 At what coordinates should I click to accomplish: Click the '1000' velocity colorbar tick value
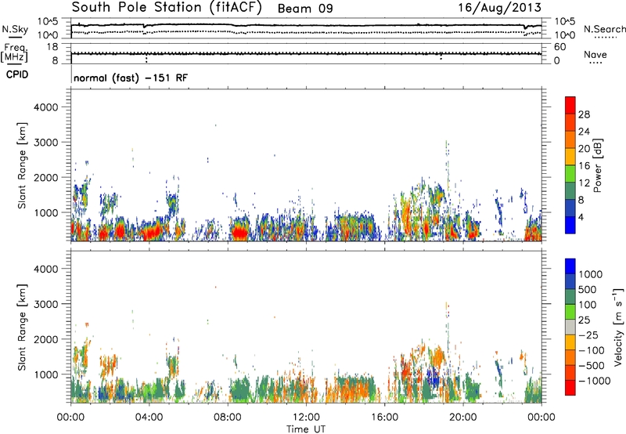click(x=591, y=274)
